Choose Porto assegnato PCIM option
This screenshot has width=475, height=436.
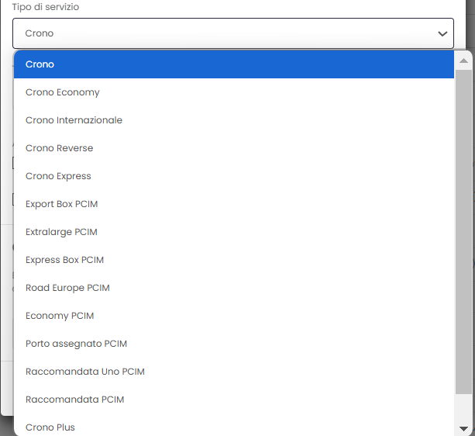click(234, 343)
